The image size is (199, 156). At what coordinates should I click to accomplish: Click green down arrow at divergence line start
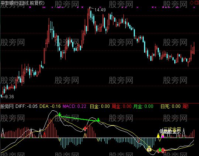(60, 114)
